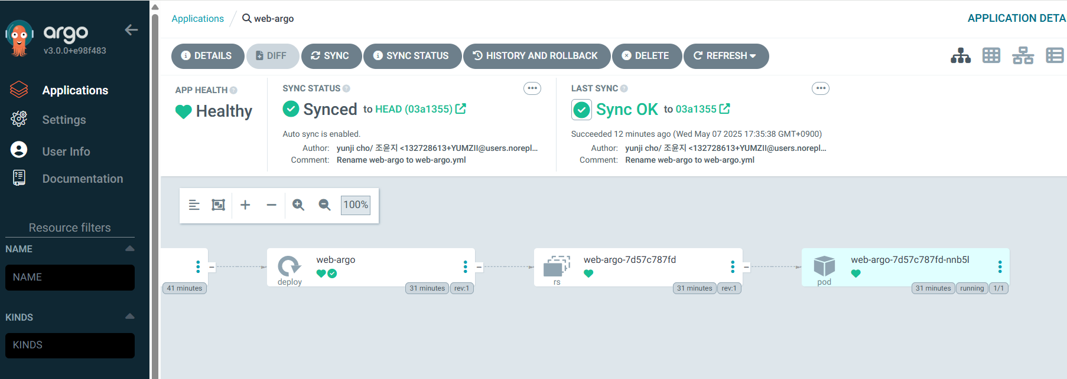This screenshot has height=379, width=1067.
Task: Click the Synced check icon
Action: 291,109
